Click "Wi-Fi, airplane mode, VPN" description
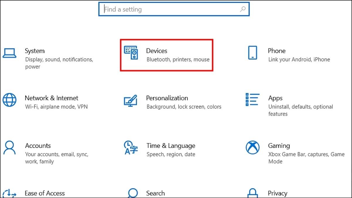 click(56, 107)
